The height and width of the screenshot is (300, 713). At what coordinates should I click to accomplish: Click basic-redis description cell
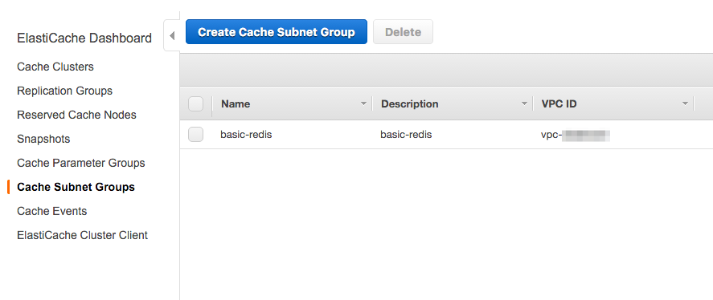click(406, 134)
